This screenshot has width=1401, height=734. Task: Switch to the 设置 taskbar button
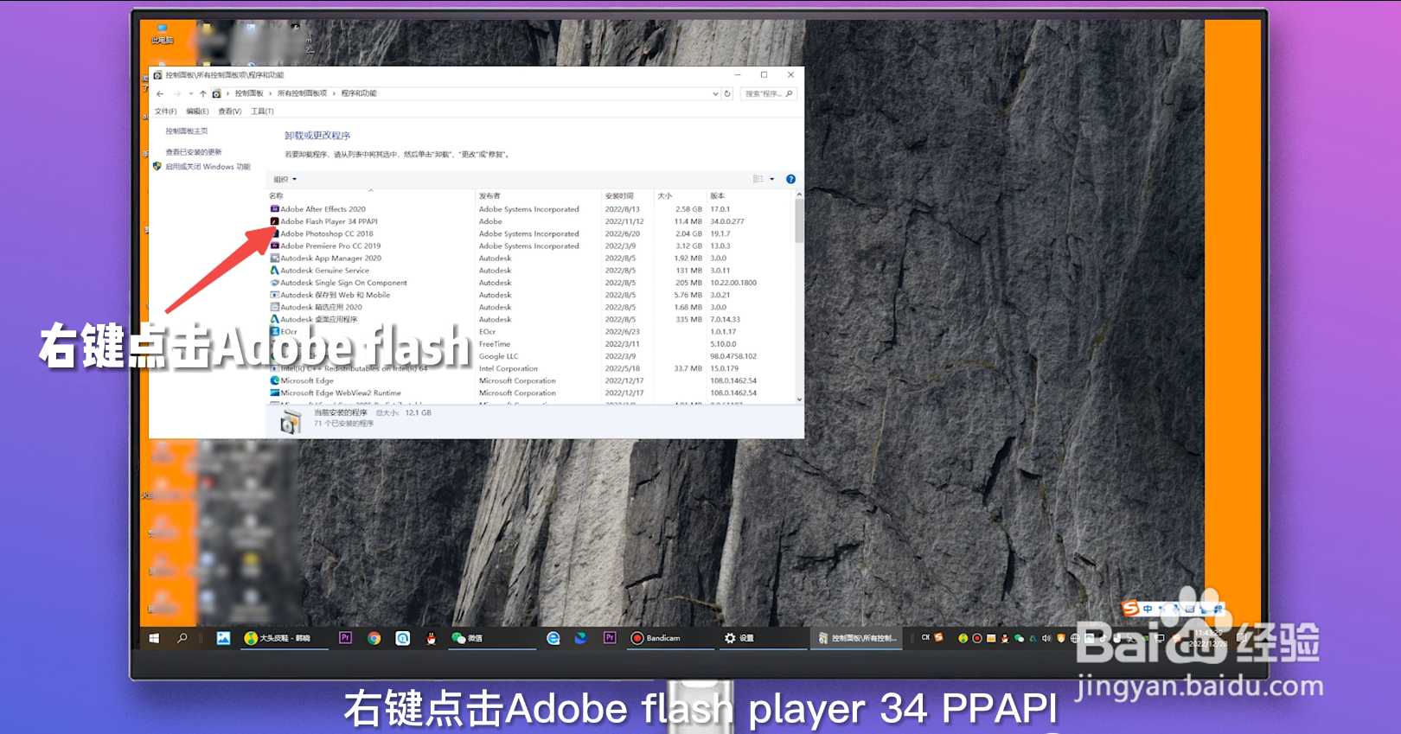click(x=763, y=638)
